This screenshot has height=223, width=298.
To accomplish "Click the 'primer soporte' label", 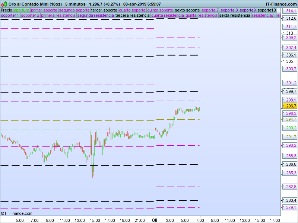I will tap(44, 10).
